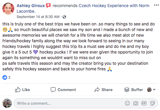Viewport: 160px width, 110px height.
Task: Open the post options three-dot menu
Action: point(156,5)
